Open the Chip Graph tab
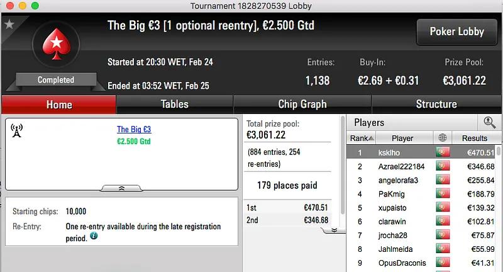 302,105
